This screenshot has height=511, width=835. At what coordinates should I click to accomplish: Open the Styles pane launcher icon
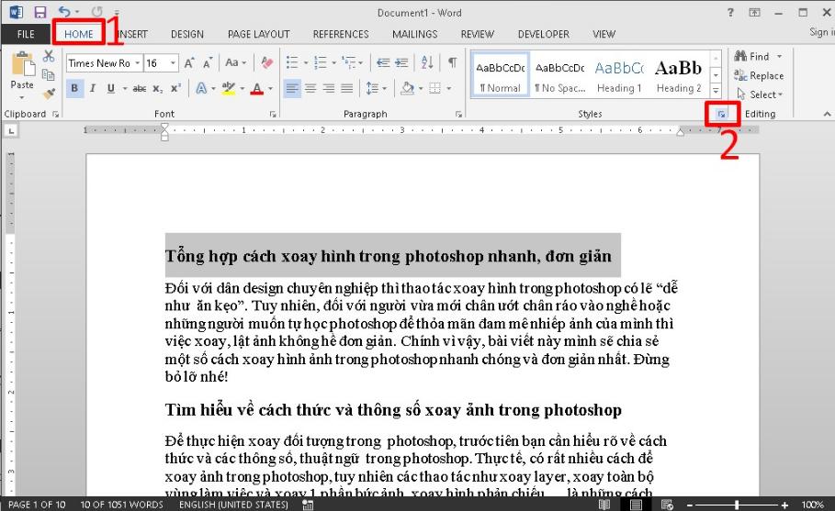[722, 114]
